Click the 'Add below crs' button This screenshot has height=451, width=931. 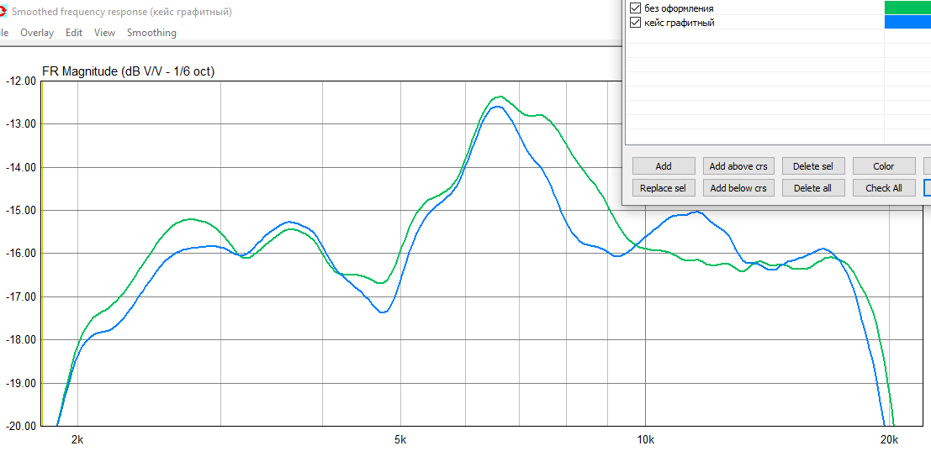[738, 188]
